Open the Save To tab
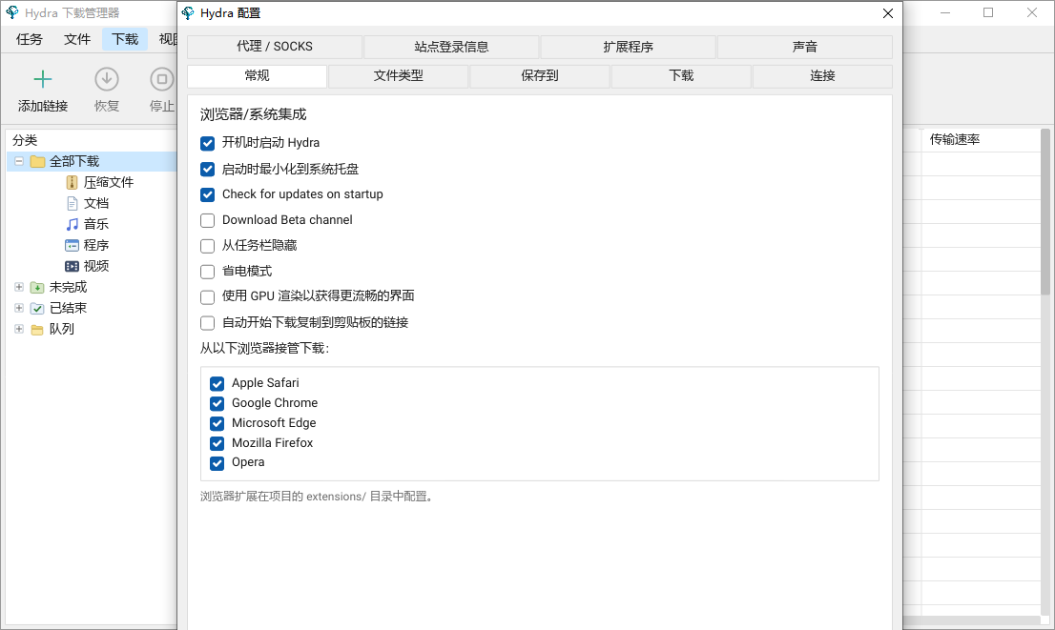This screenshot has height=630, width=1055. click(x=540, y=76)
